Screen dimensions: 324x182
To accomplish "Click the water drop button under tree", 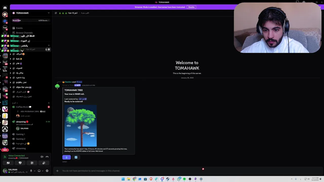I will coord(67,157).
